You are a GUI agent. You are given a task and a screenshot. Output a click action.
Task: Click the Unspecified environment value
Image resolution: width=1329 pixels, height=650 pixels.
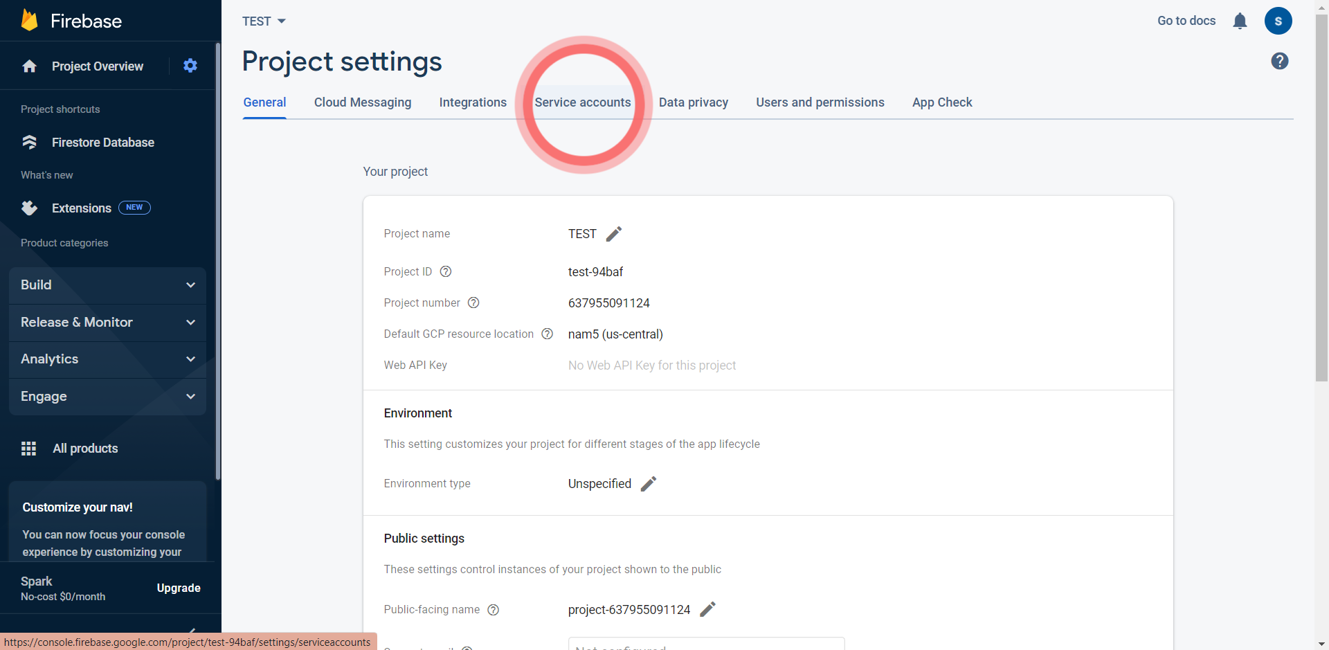(x=599, y=484)
